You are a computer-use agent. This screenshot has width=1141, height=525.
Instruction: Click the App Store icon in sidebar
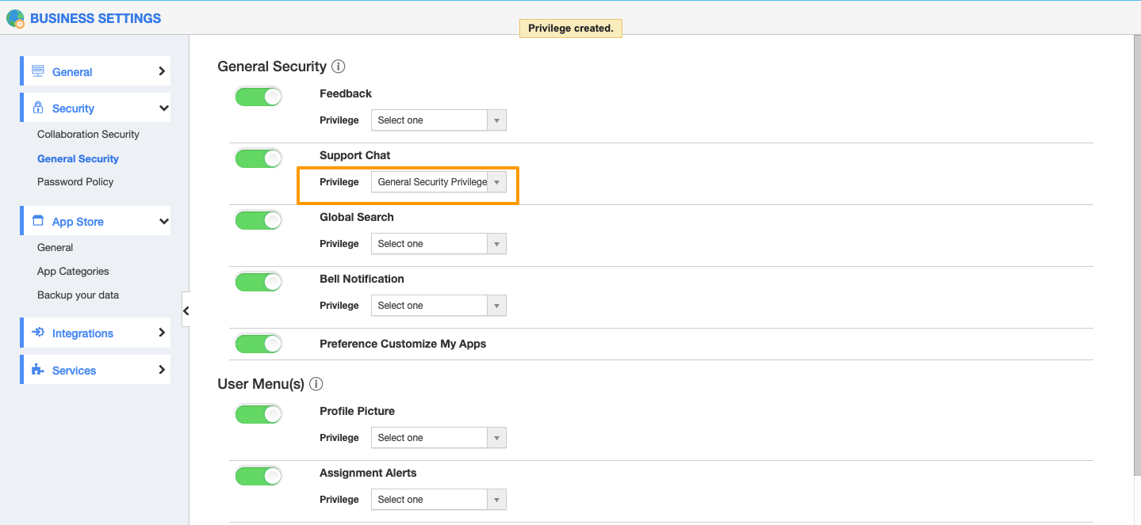click(38, 222)
